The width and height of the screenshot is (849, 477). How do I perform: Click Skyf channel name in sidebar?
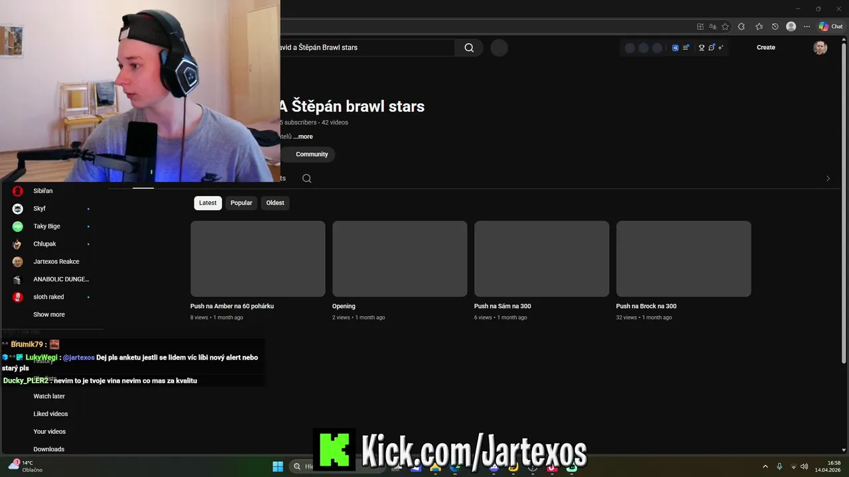pos(40,209)
